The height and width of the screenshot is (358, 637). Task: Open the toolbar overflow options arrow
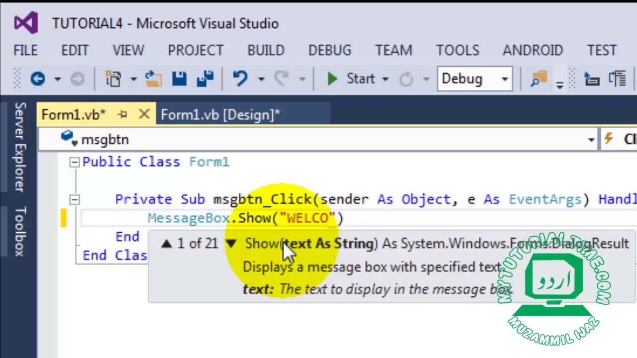click(x=560, y=85)
